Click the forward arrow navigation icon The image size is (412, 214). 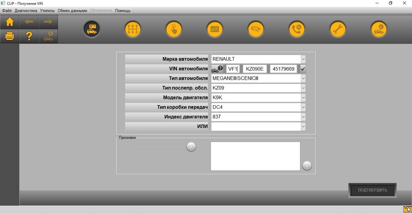click(48, 22)
